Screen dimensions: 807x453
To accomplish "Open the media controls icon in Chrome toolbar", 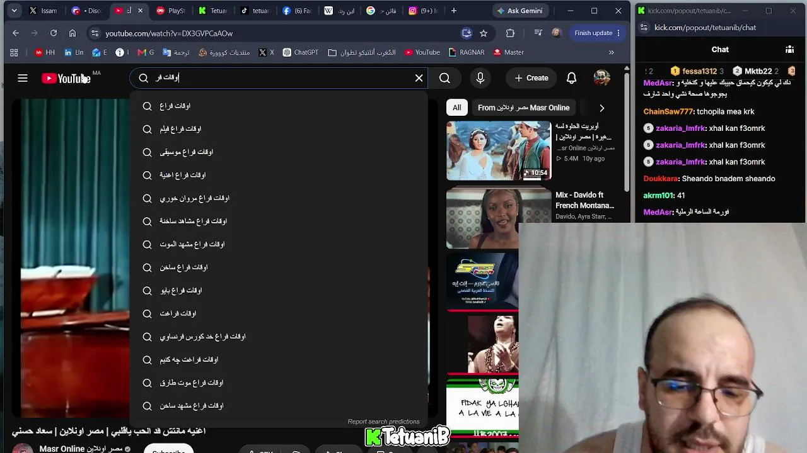I will (x=538, y=33).
